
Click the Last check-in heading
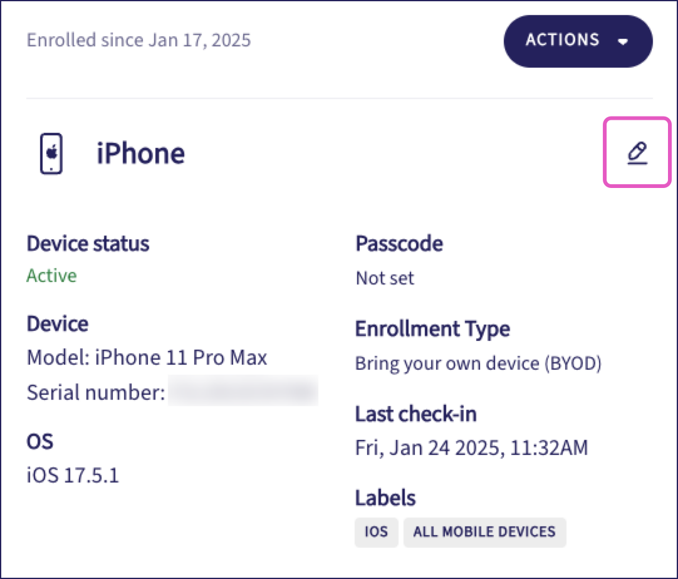coord(416,414)
